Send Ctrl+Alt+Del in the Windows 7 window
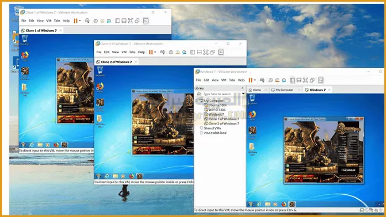Viewport: 386px width, 217px height. click(262, 80)
